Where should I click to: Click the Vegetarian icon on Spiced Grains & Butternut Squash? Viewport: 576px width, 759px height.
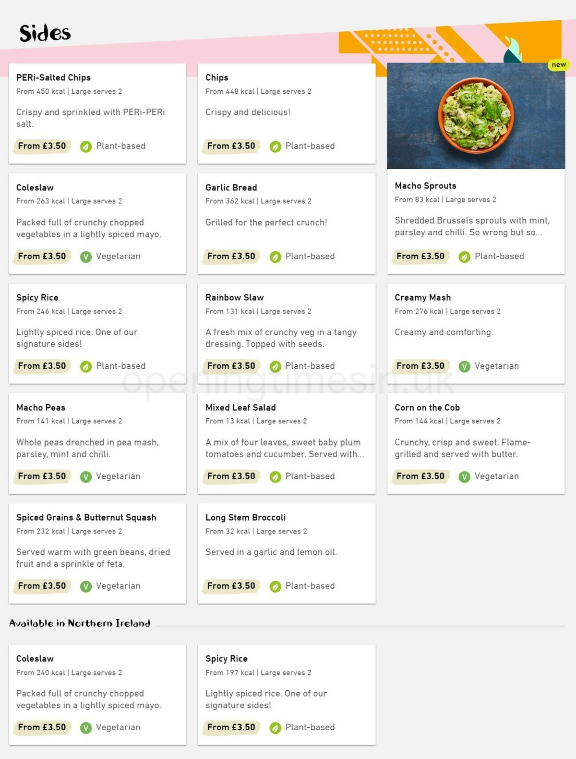tap(85, 586)
